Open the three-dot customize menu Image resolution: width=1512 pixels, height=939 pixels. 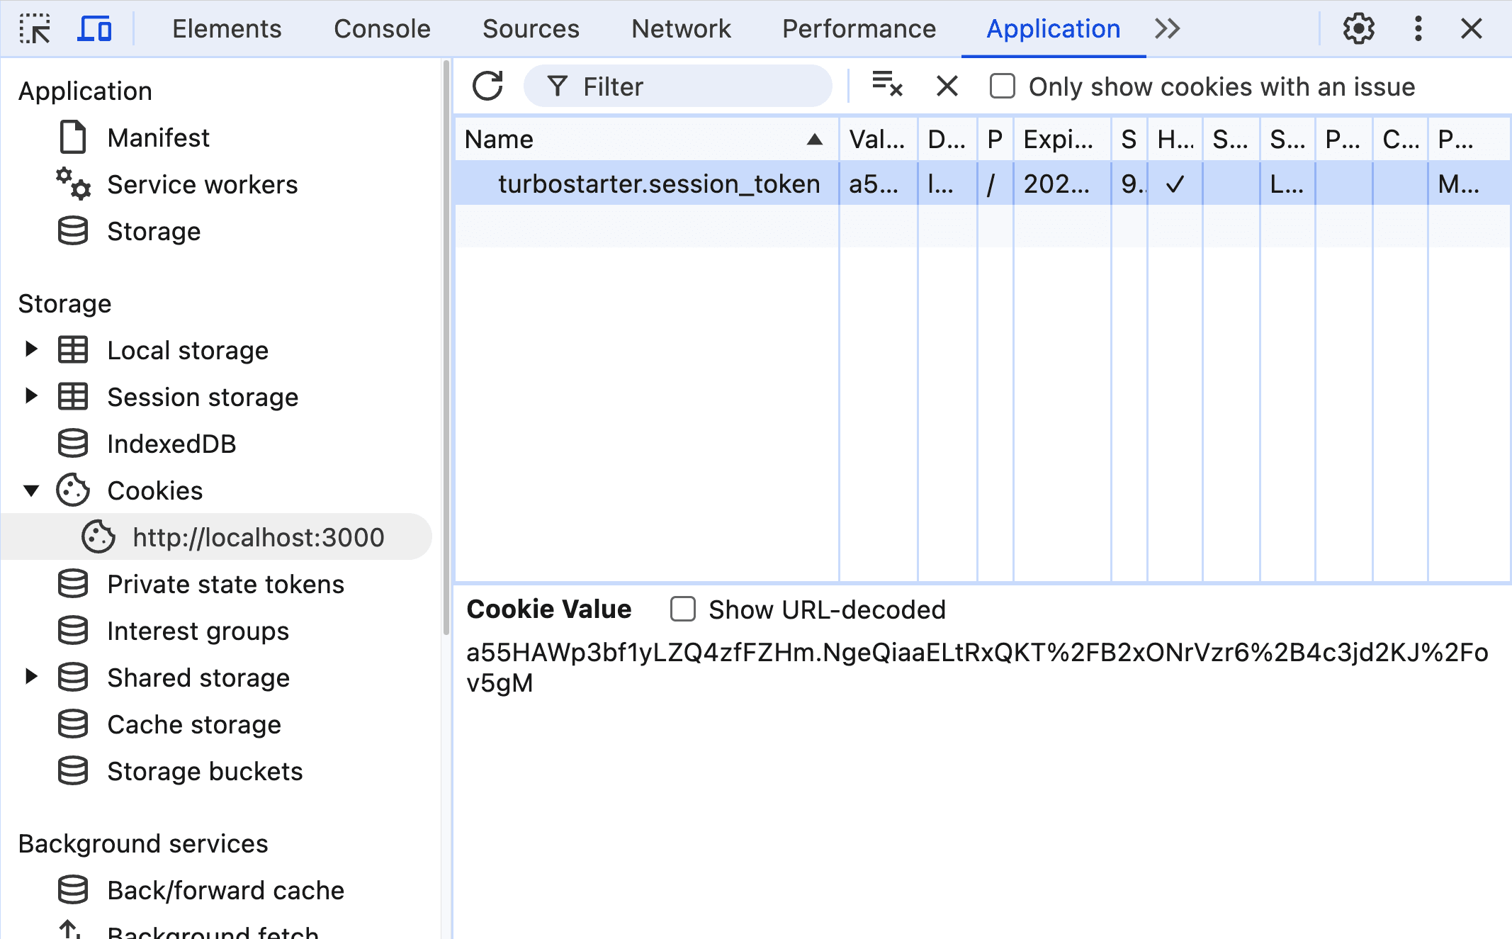(x=1418, y=29)
